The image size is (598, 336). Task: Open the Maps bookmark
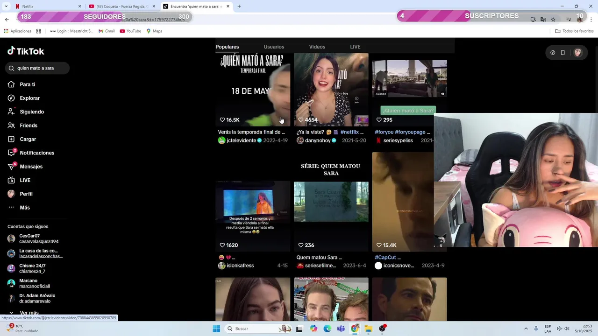154,31
